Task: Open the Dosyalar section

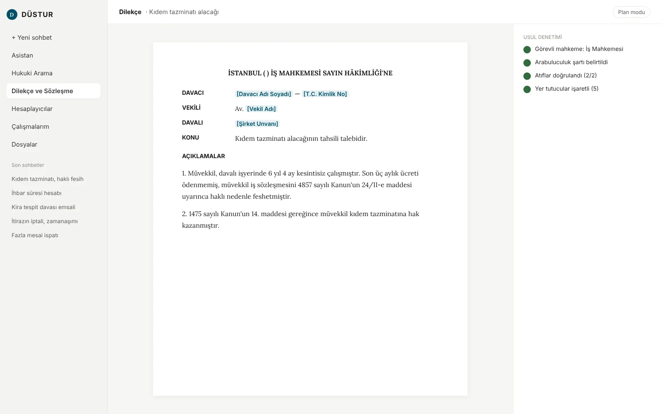Action: click(53, 144)
